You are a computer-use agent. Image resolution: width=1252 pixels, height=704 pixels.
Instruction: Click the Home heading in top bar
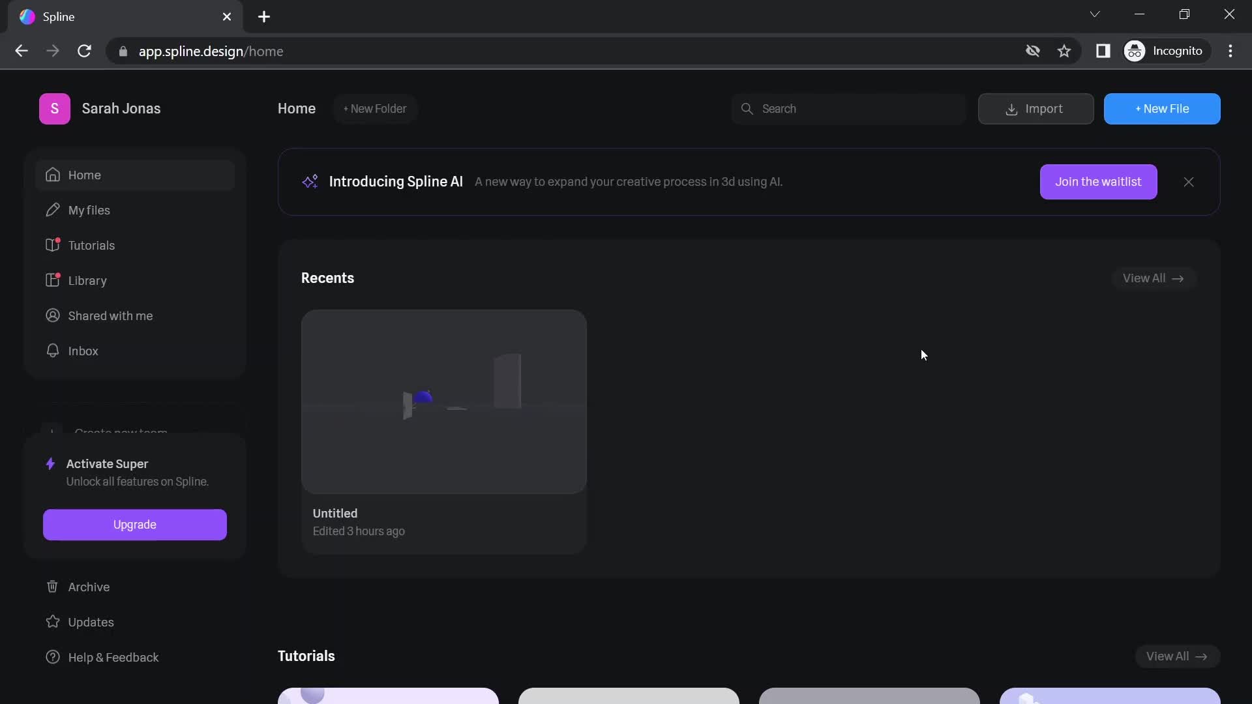click(296, 109)
